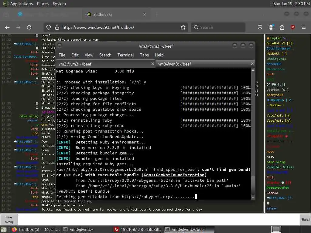Click the padlock site info icon
311x233 pixels.
[x=57, y=27]
